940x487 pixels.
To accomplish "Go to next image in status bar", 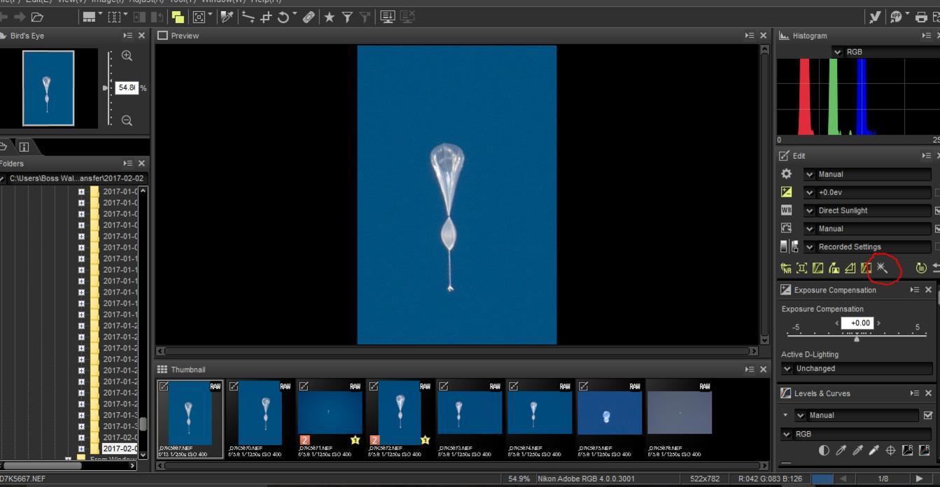I will (x=920, y=479).
